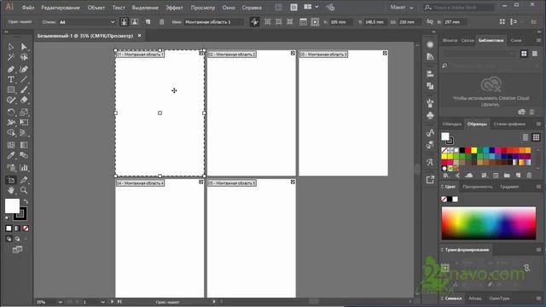Click the artboard name field Монтажная область 1
Viewport: 546px width, 307px height.
pyautogui.click(x=213, y=22)
